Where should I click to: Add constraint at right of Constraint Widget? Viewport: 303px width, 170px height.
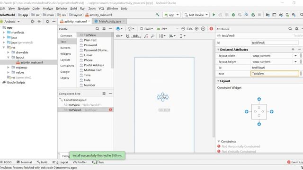click(271, 111)
